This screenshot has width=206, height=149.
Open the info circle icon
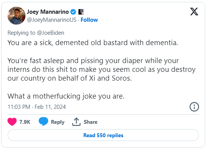click(194, 107)
